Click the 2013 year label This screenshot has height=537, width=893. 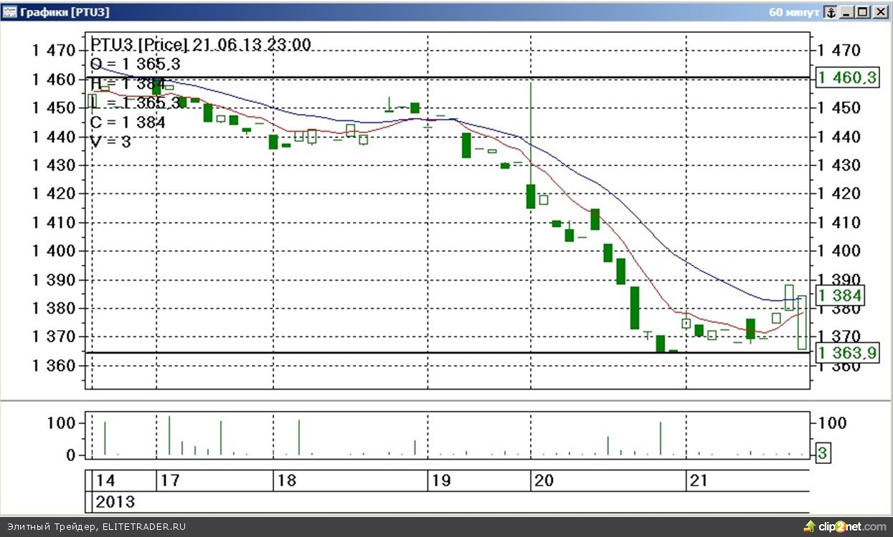click(115, 502)
